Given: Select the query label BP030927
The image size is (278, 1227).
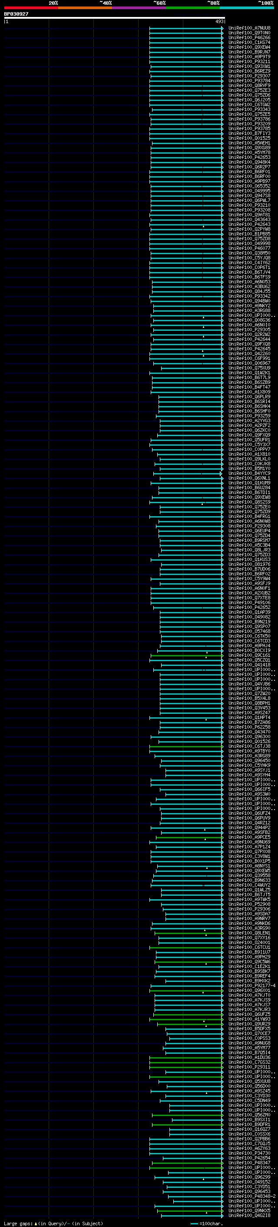Looking at the screenshot, I should click(16, 14).
